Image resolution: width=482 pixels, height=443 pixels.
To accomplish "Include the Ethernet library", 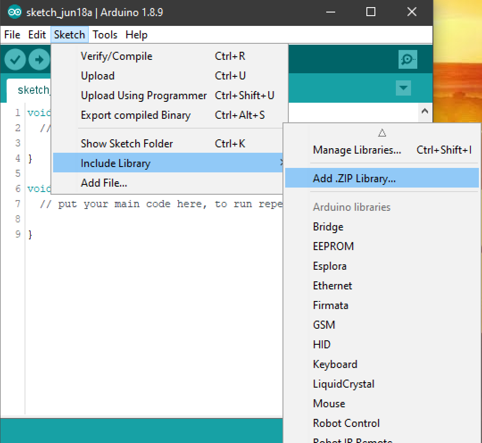I will pyautogui.click(x=382, y=286).
